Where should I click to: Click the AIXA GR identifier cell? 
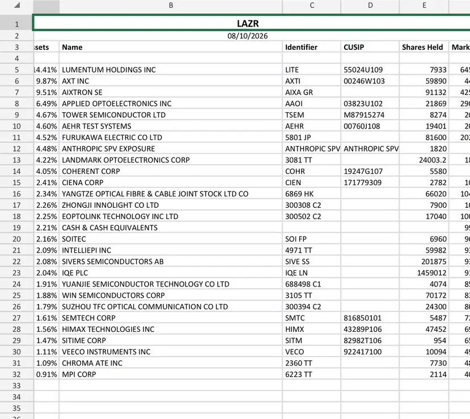311,92
